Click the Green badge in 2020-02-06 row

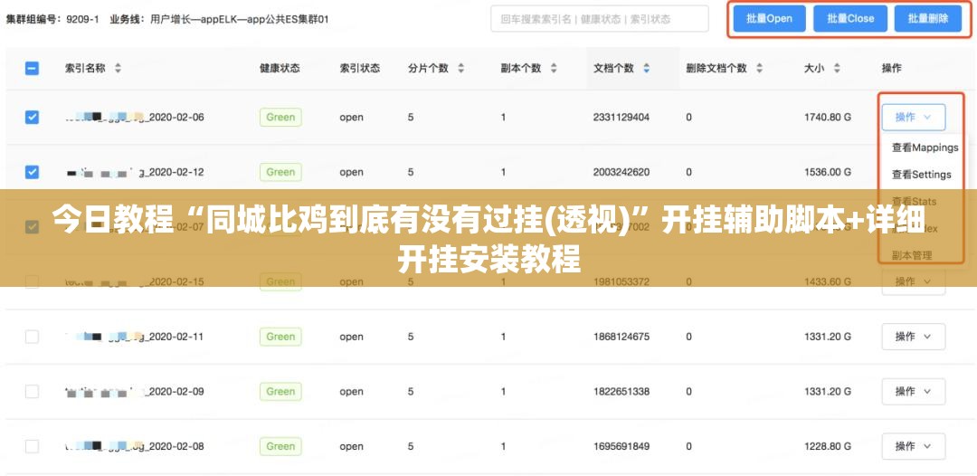[x=280, y=117]
